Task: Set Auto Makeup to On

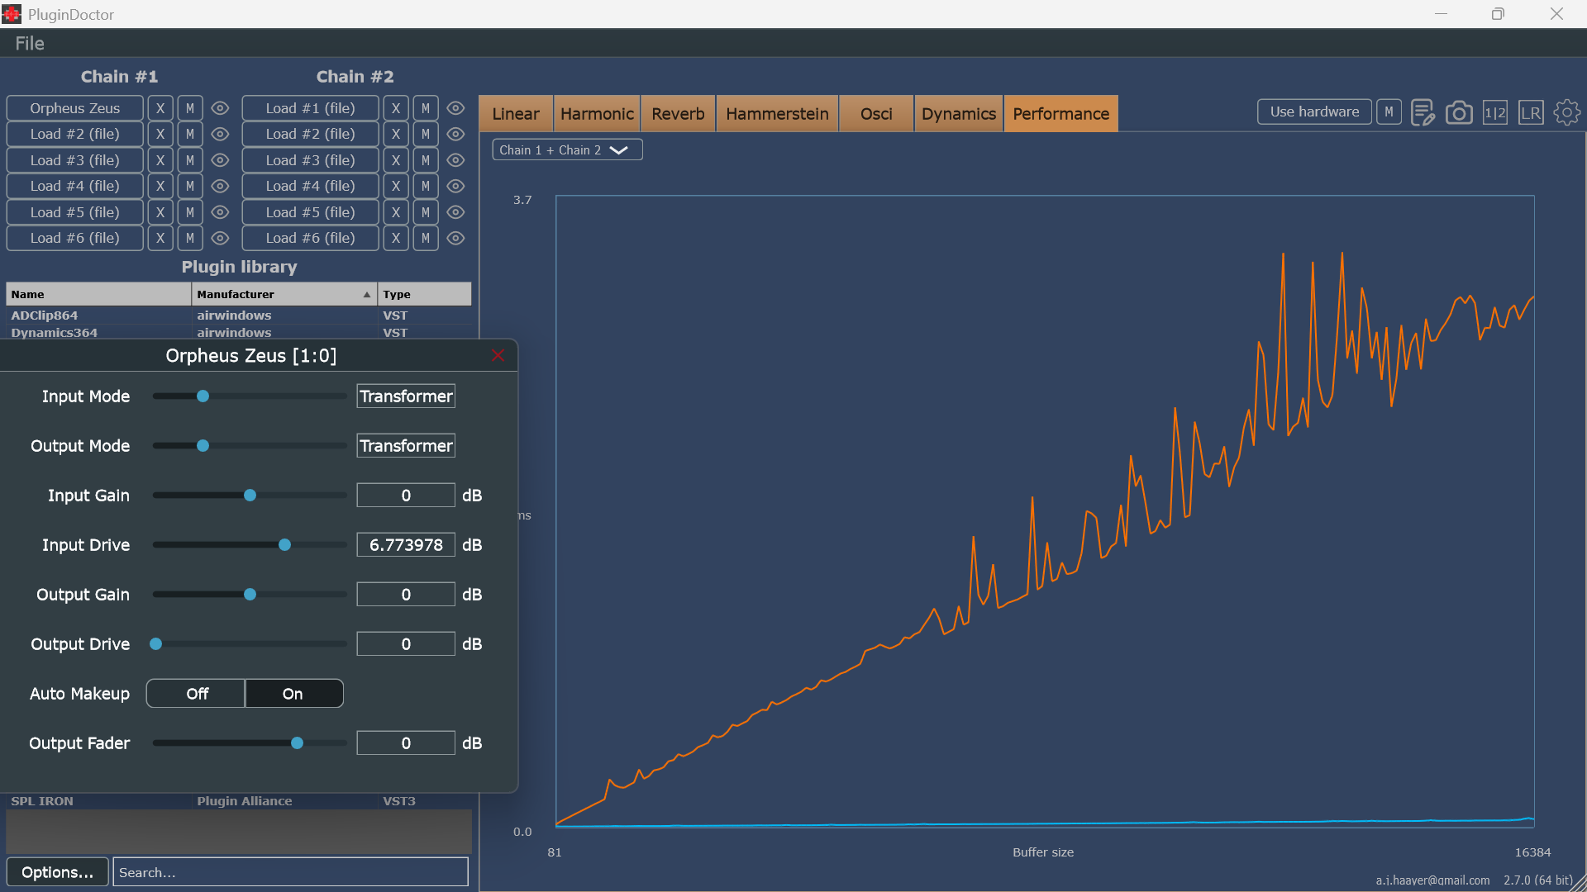Action: coord(293,694)
